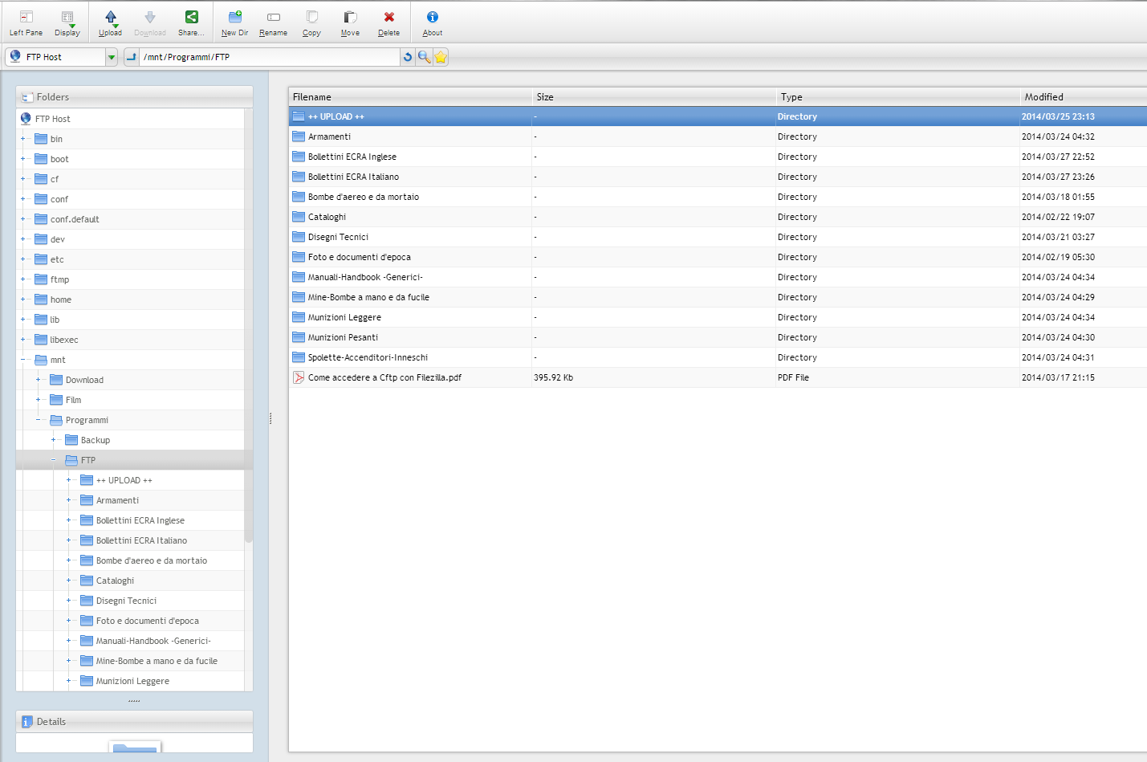Collapse the mnt folder node
This screenshot has width=1147, height=762.
click(22, 360)
